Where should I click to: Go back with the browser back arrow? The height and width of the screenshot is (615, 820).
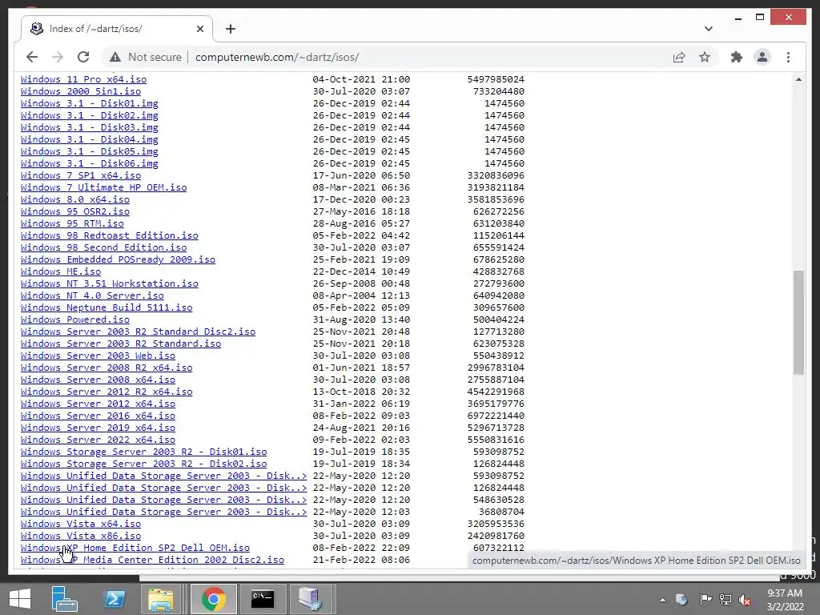click(32, 57)
